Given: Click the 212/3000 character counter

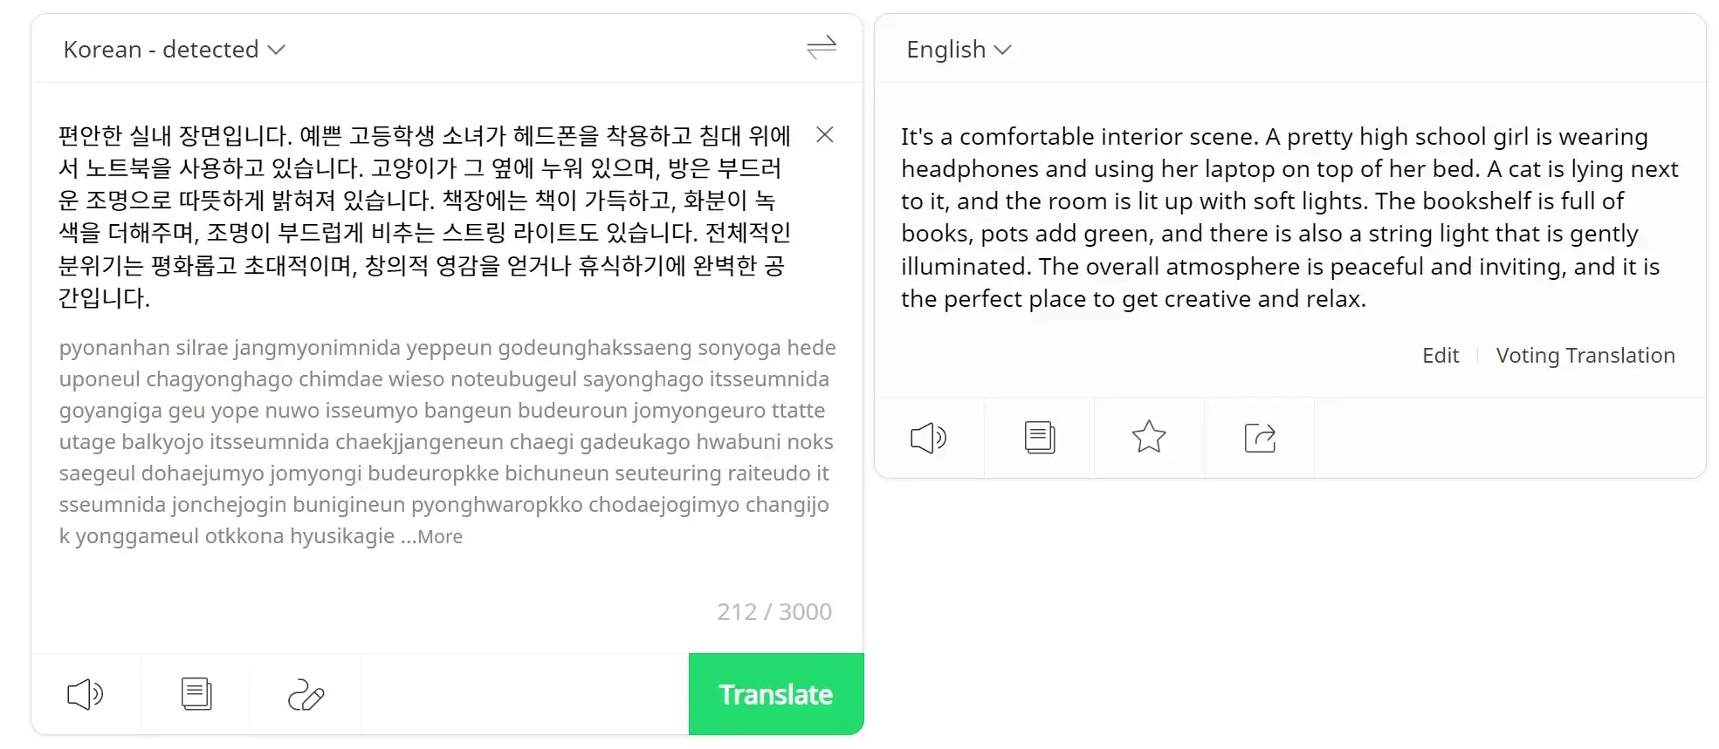Looking at the screenshot, I should pos(772,611).
